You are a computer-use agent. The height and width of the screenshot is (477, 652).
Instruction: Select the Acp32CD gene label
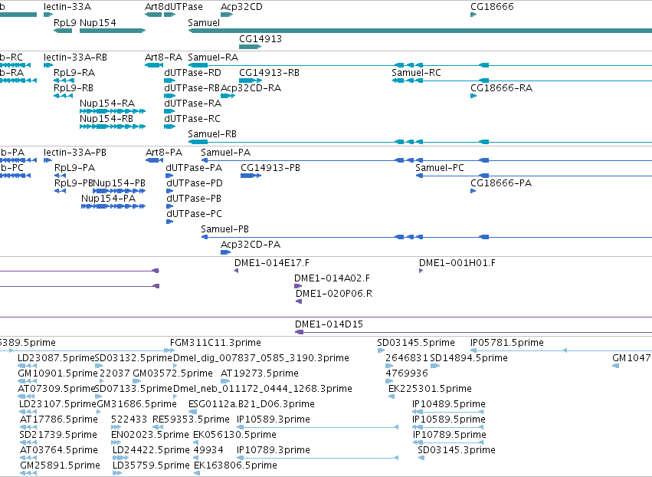[x=241, y=7]
